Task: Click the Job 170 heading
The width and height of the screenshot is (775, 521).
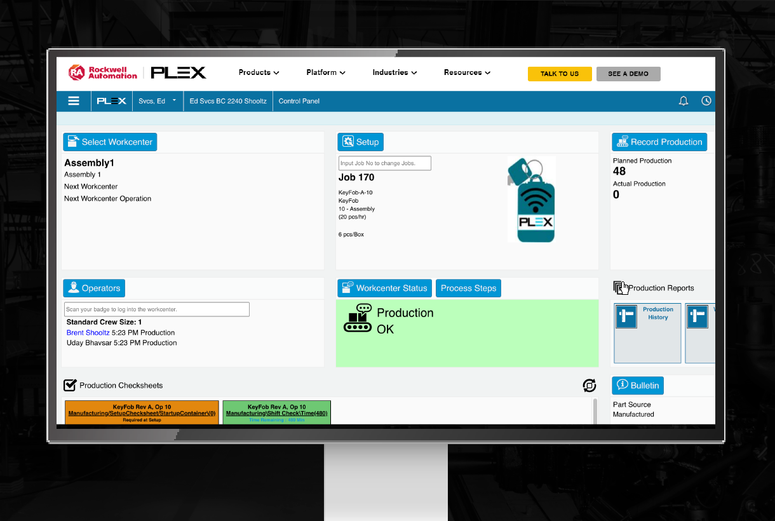Action: click(x=356, y=177)
